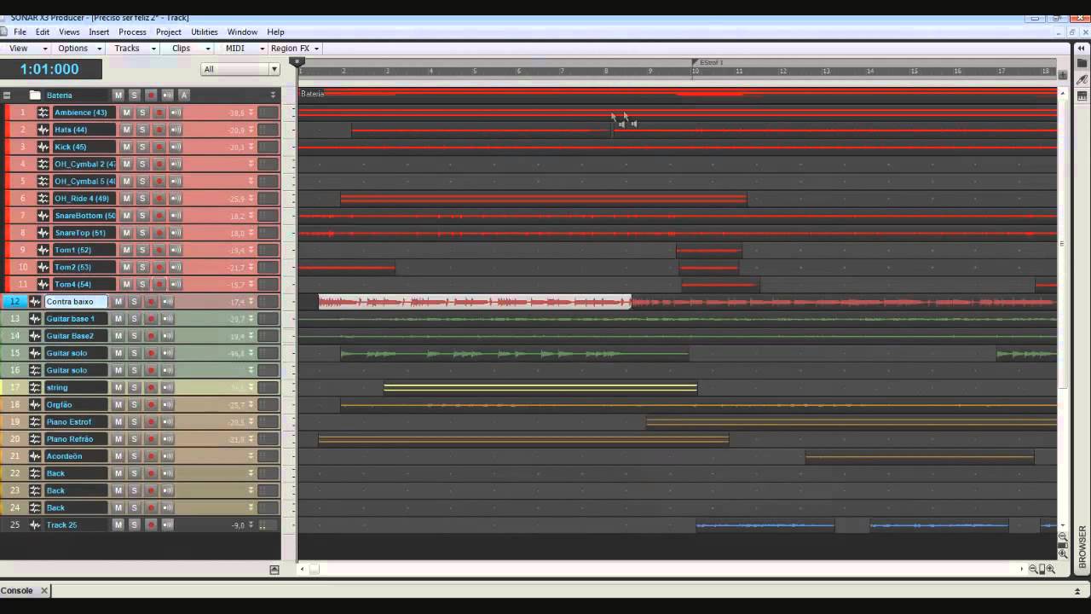This screenshot has width=1091, height=614.
Task: Solo the Bateria folder
Action: pyautogui.click(x=134, y=95)
